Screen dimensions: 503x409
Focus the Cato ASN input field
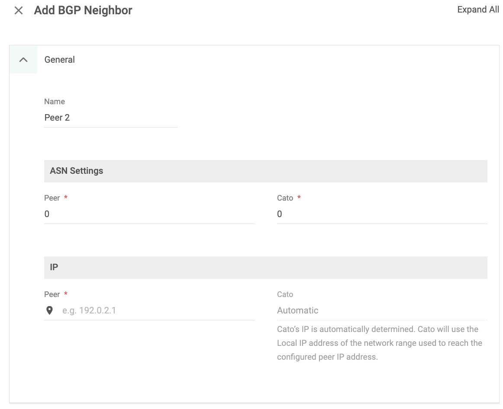coord(382,214)
